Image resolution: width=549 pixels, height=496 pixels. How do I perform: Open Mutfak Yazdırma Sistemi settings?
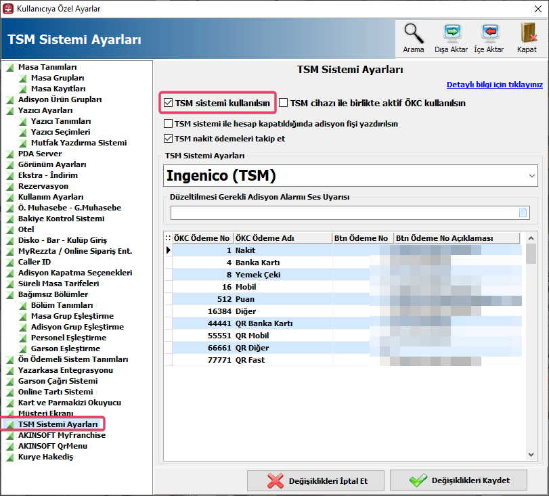click(x=79, y=143)
